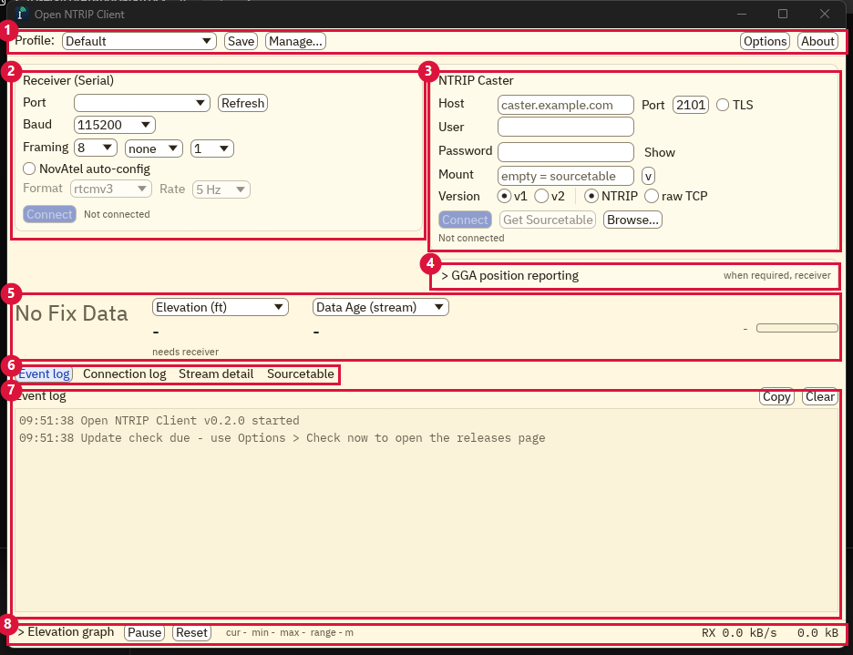853x655 pixels.
Task: Click the 'Open NTRIP Client v0.2.0 started' log line
Action: (159, 421)
